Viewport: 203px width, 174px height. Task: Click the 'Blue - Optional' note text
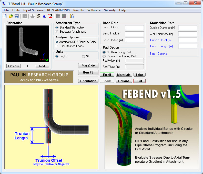point(159,54)
